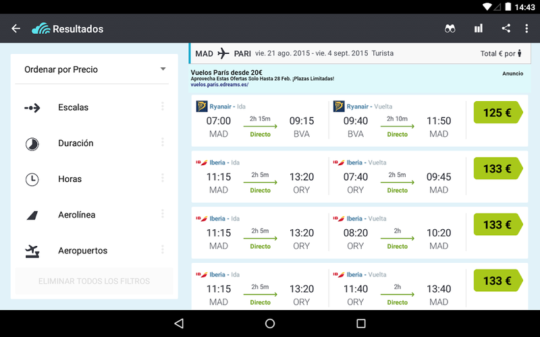Select the Escalas filter label

73,107
